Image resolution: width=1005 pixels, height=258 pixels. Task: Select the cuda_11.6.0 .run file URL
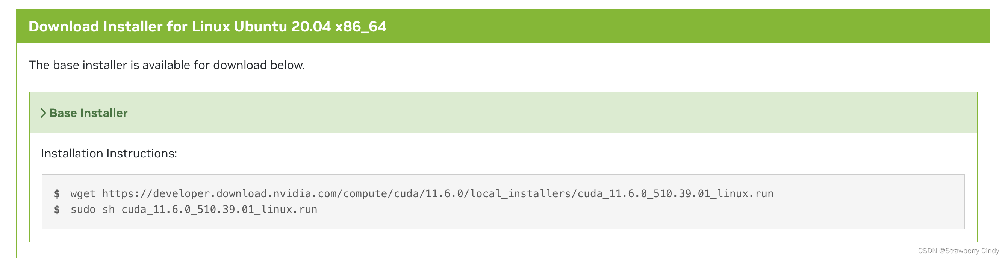click(437, 193)
